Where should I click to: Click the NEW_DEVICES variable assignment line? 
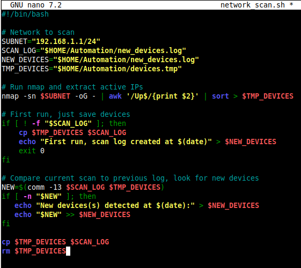(x=100, y=59)
